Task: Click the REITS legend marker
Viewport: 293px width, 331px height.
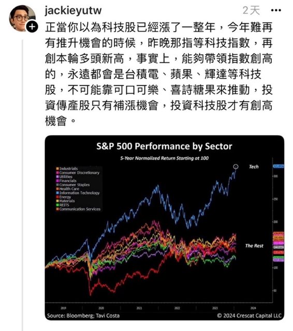Action: pyautogui.click(x=57, y=205)
